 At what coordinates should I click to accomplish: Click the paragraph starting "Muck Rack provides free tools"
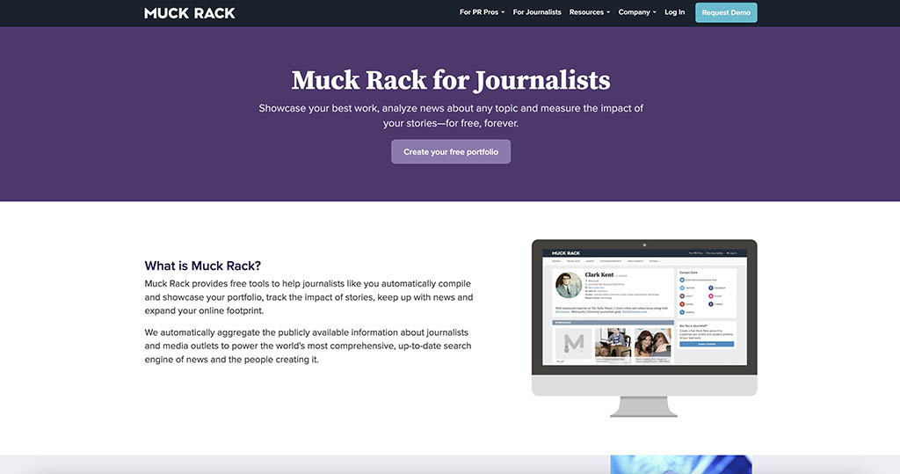click(308, 297)
